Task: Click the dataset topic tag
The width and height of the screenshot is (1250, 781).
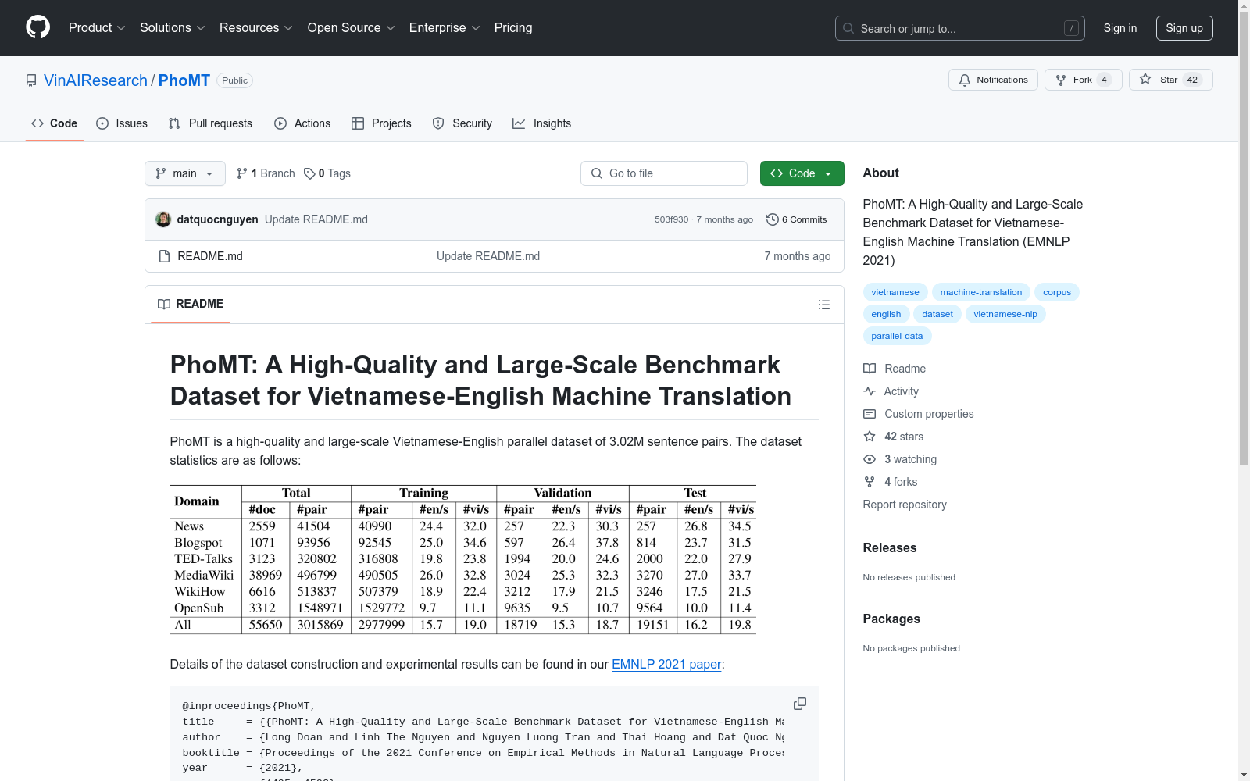Action: point(937,314)
